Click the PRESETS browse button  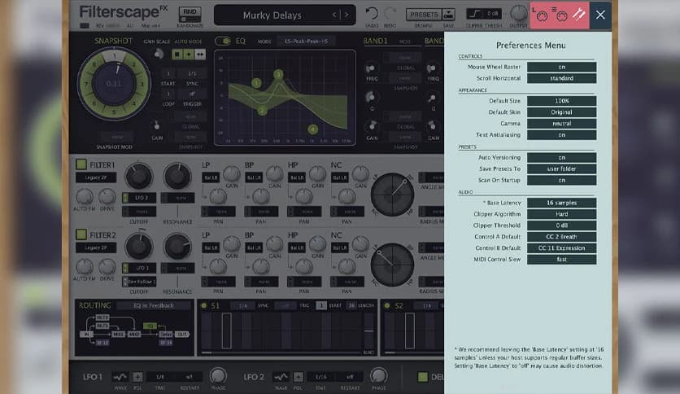[424, 15]
